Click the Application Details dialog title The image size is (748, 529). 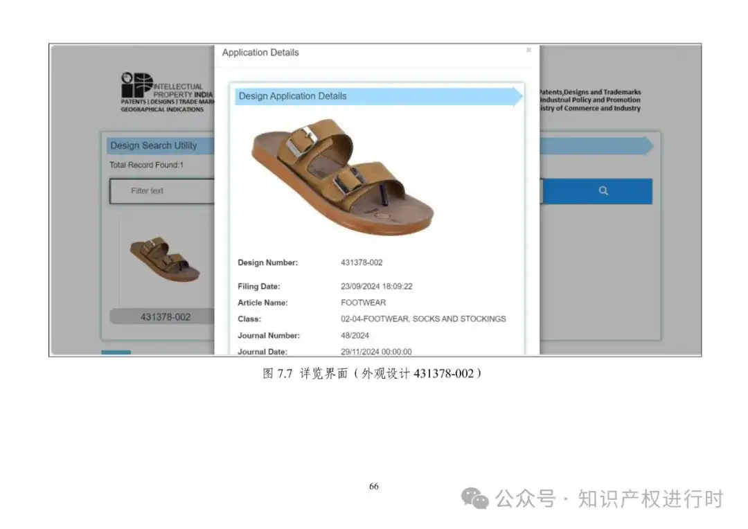pyautogui.click(x=260, y=53)
